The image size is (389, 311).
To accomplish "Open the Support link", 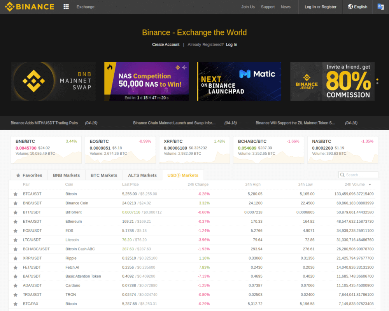I will (268, 7).
